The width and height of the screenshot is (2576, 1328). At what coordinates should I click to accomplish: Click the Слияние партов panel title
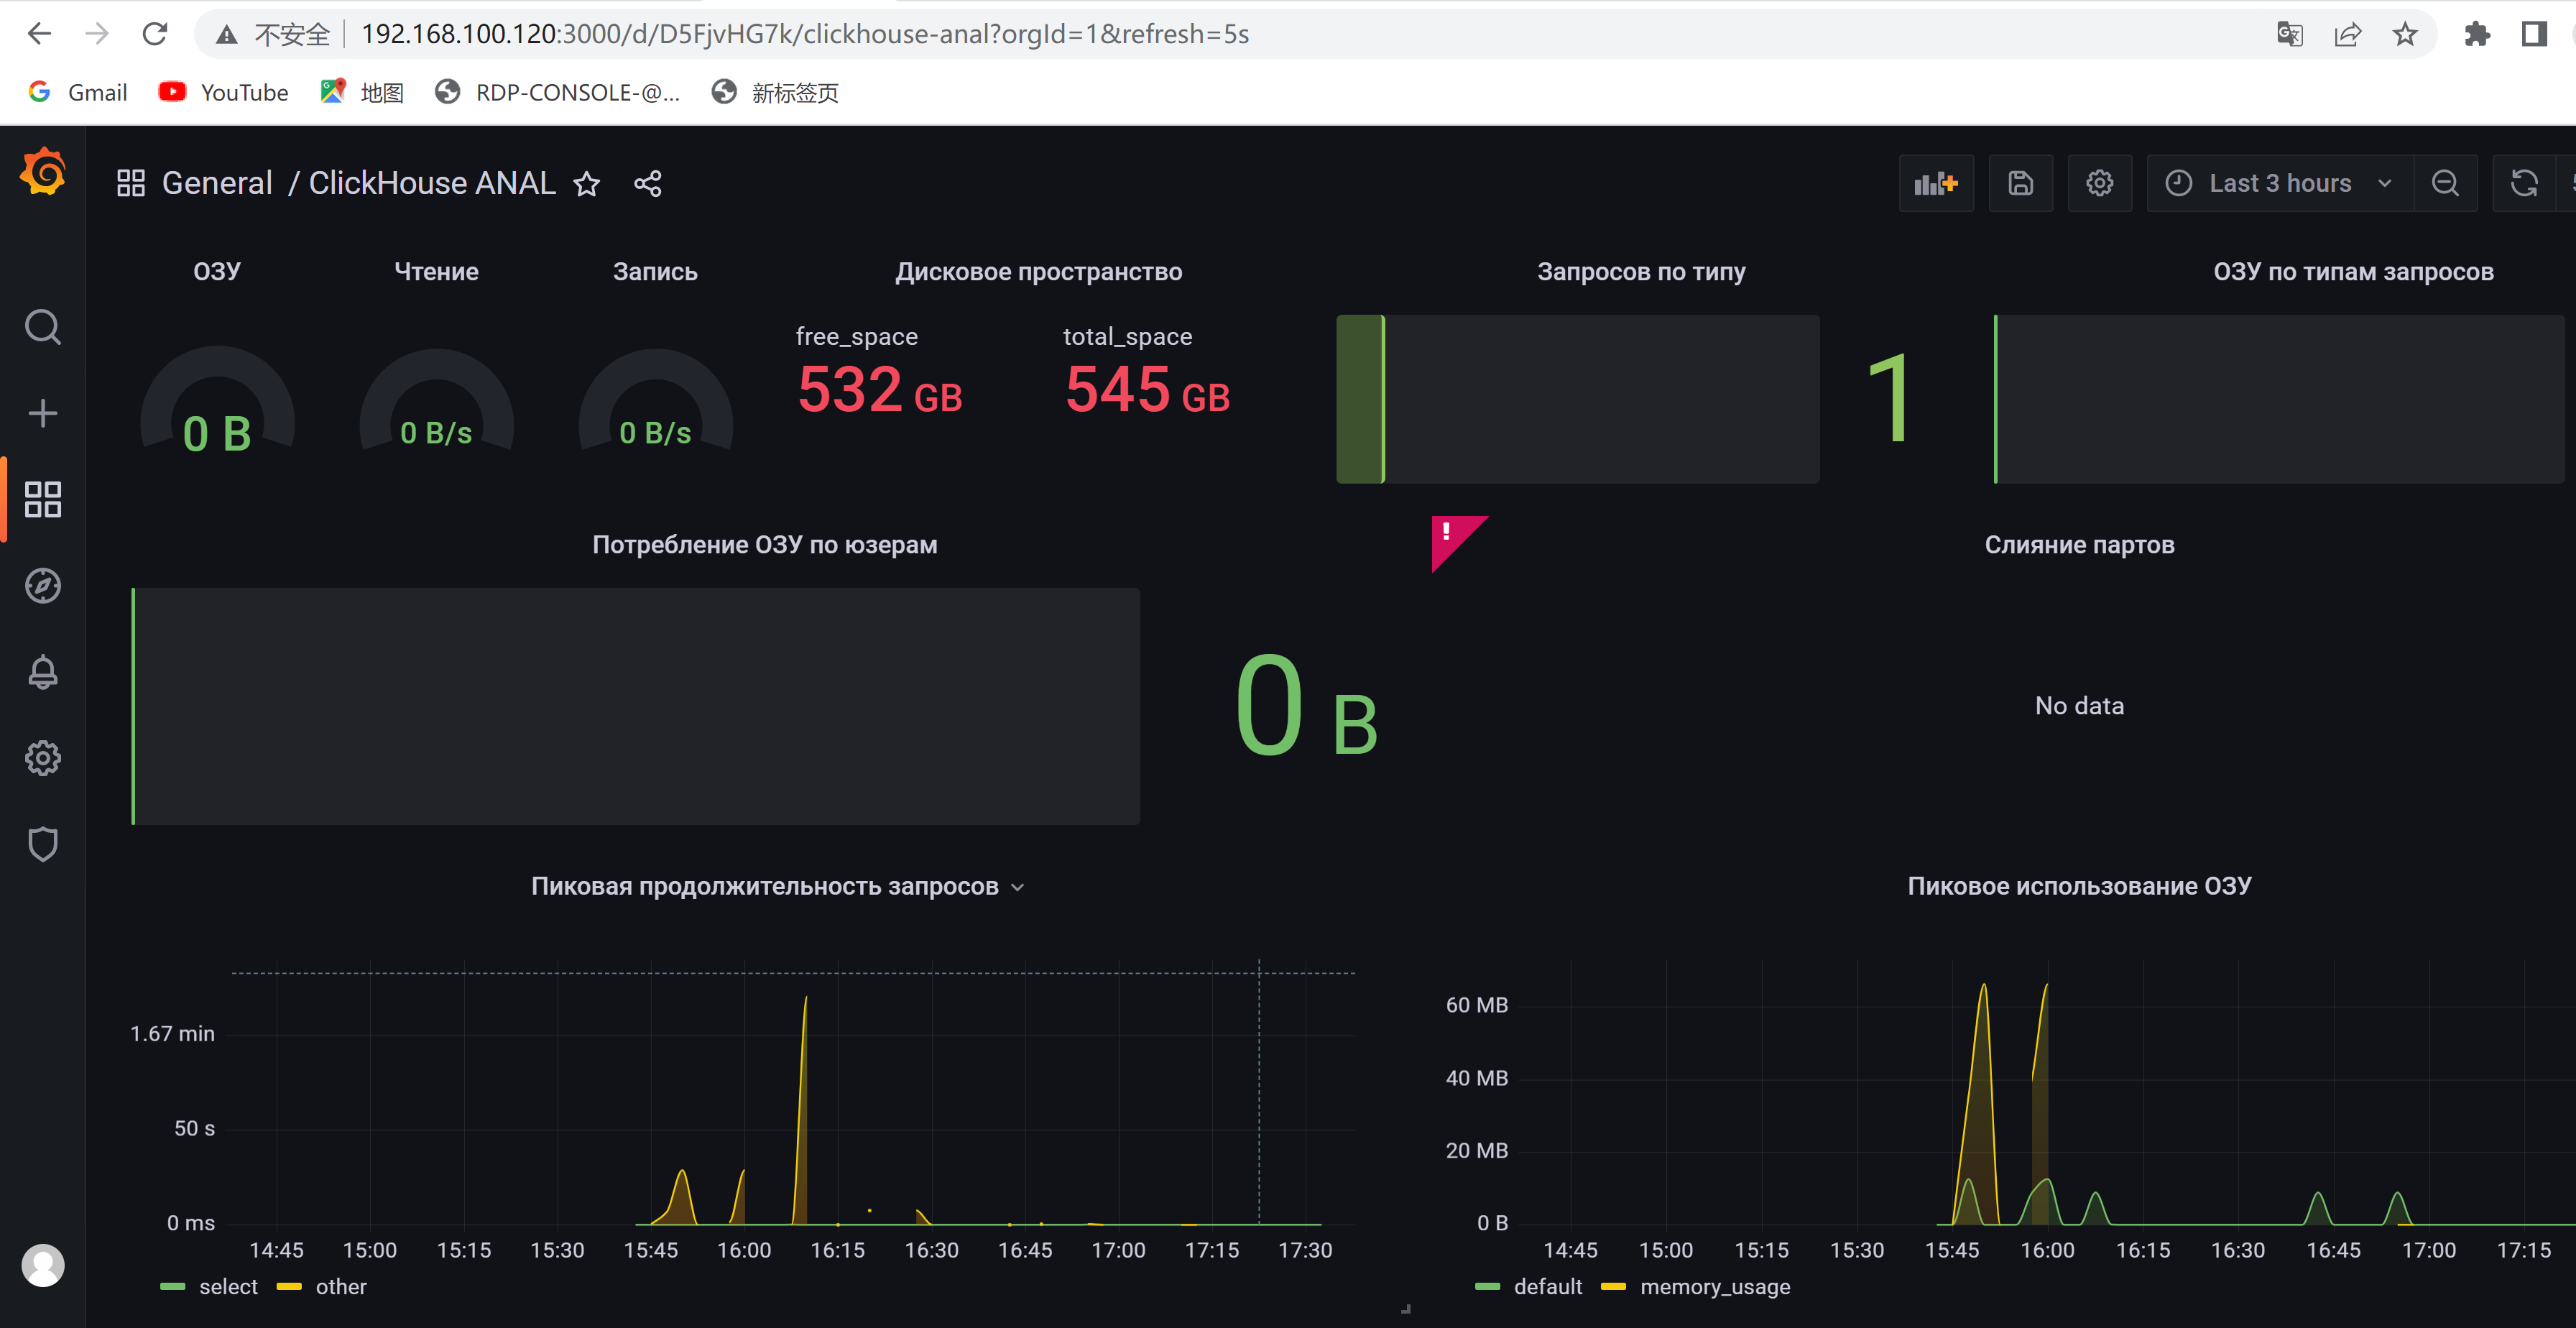2079,545
